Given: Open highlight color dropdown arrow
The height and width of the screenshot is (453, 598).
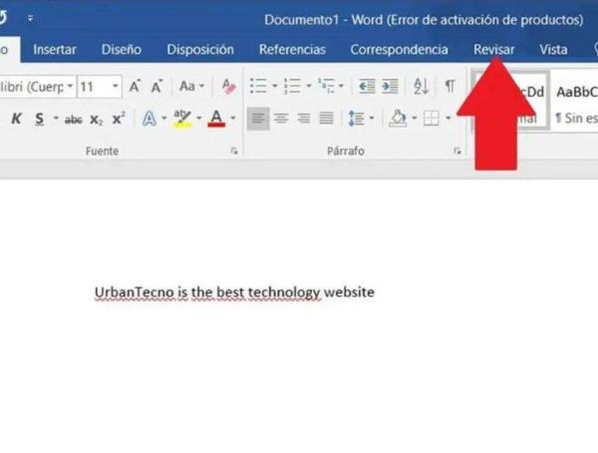Looking at the screenshot, I should (x=199, y=118).
